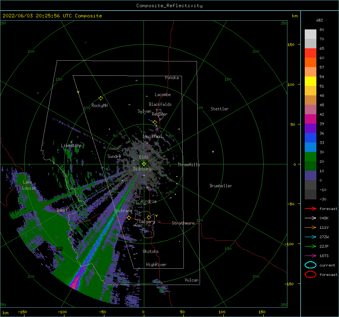The height and width of the screenshot is (317, 339).
Task: Click the Okotoks label
Action: click(x=151, y=251)
